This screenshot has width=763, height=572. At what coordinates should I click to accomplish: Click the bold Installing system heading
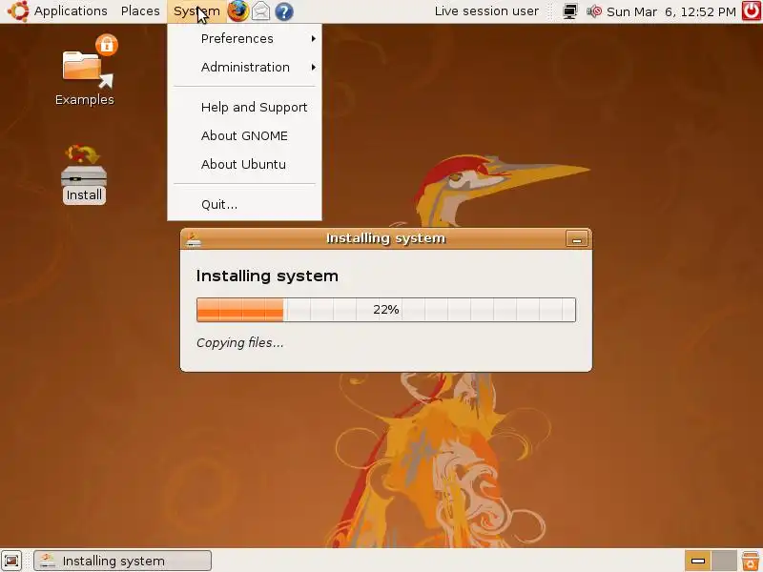[x=267, y=276]
